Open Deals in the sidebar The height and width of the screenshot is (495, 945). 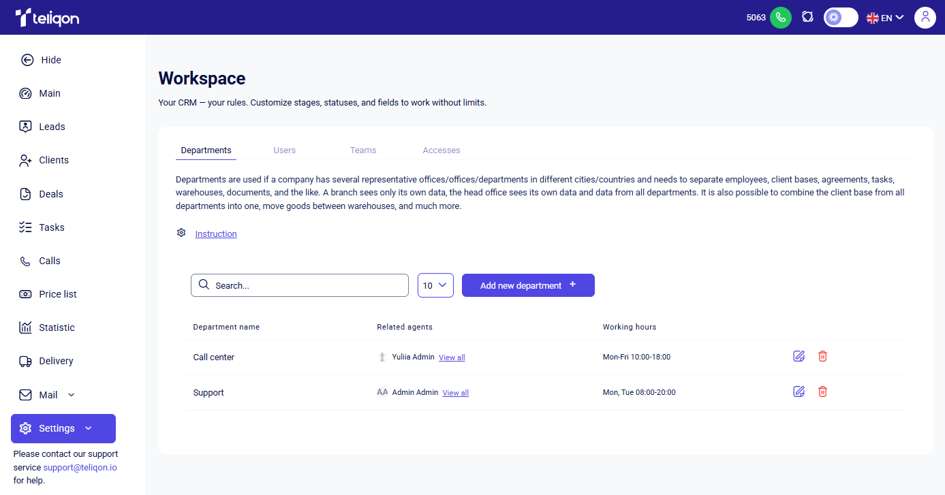point(50,194)
